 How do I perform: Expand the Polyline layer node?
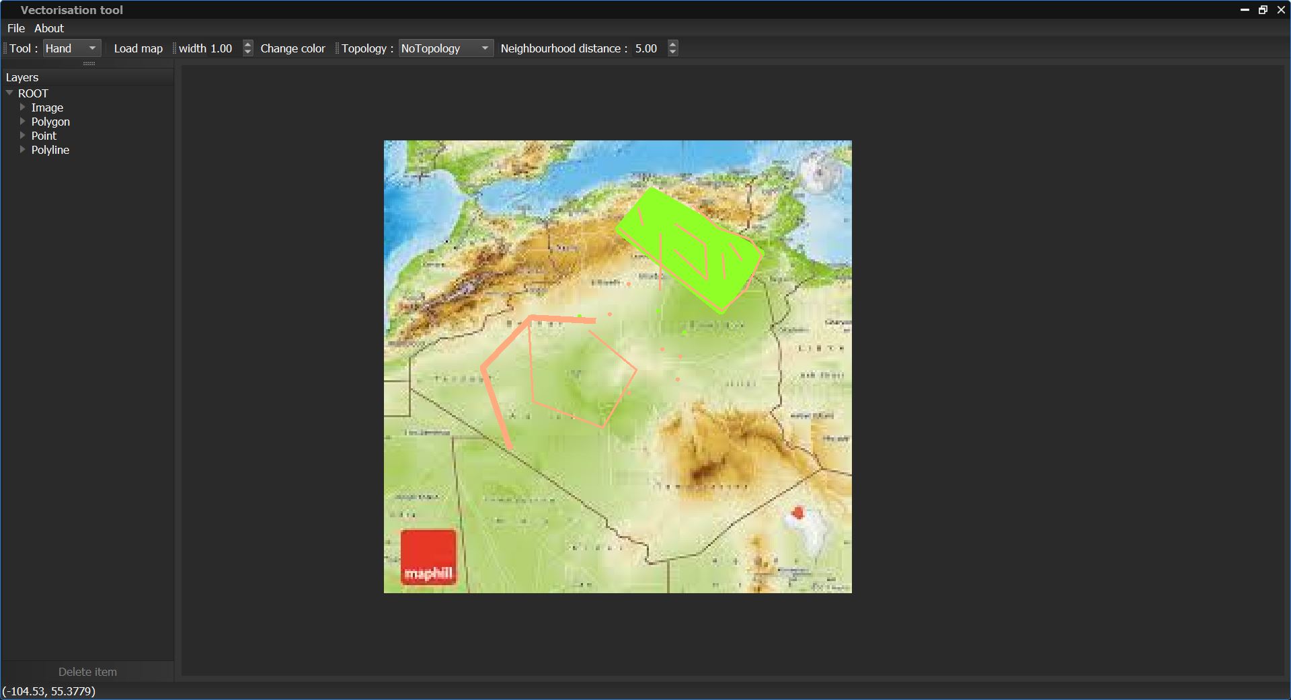[23, 149]
